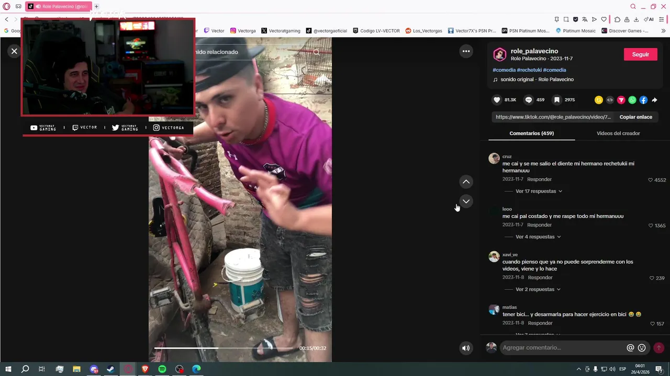Click "Copiar enlace" to copy link
The image size is (670, 376).
(x=635, y=117)
